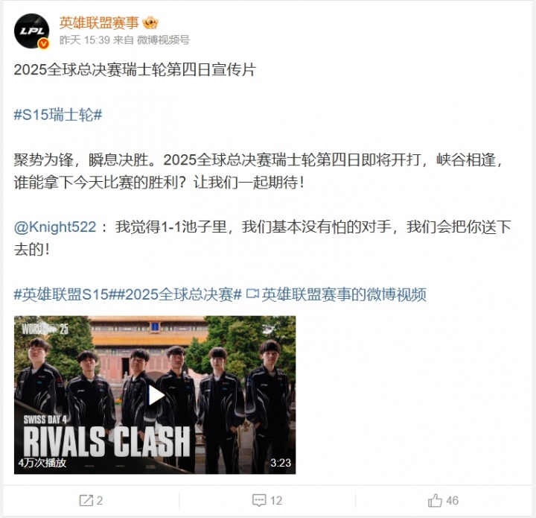Screen dimensions: 536x518
Task: Open the 英雄联盟赛事 username link
Action: tap(99, 23)
